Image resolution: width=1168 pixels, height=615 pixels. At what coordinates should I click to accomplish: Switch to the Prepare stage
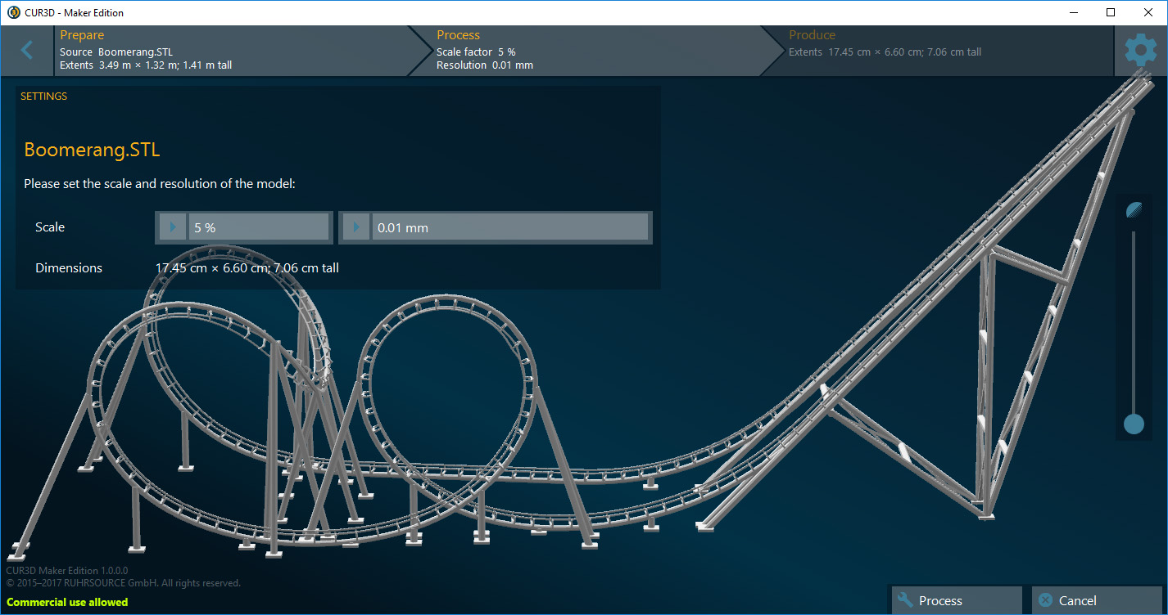(229, 50)
